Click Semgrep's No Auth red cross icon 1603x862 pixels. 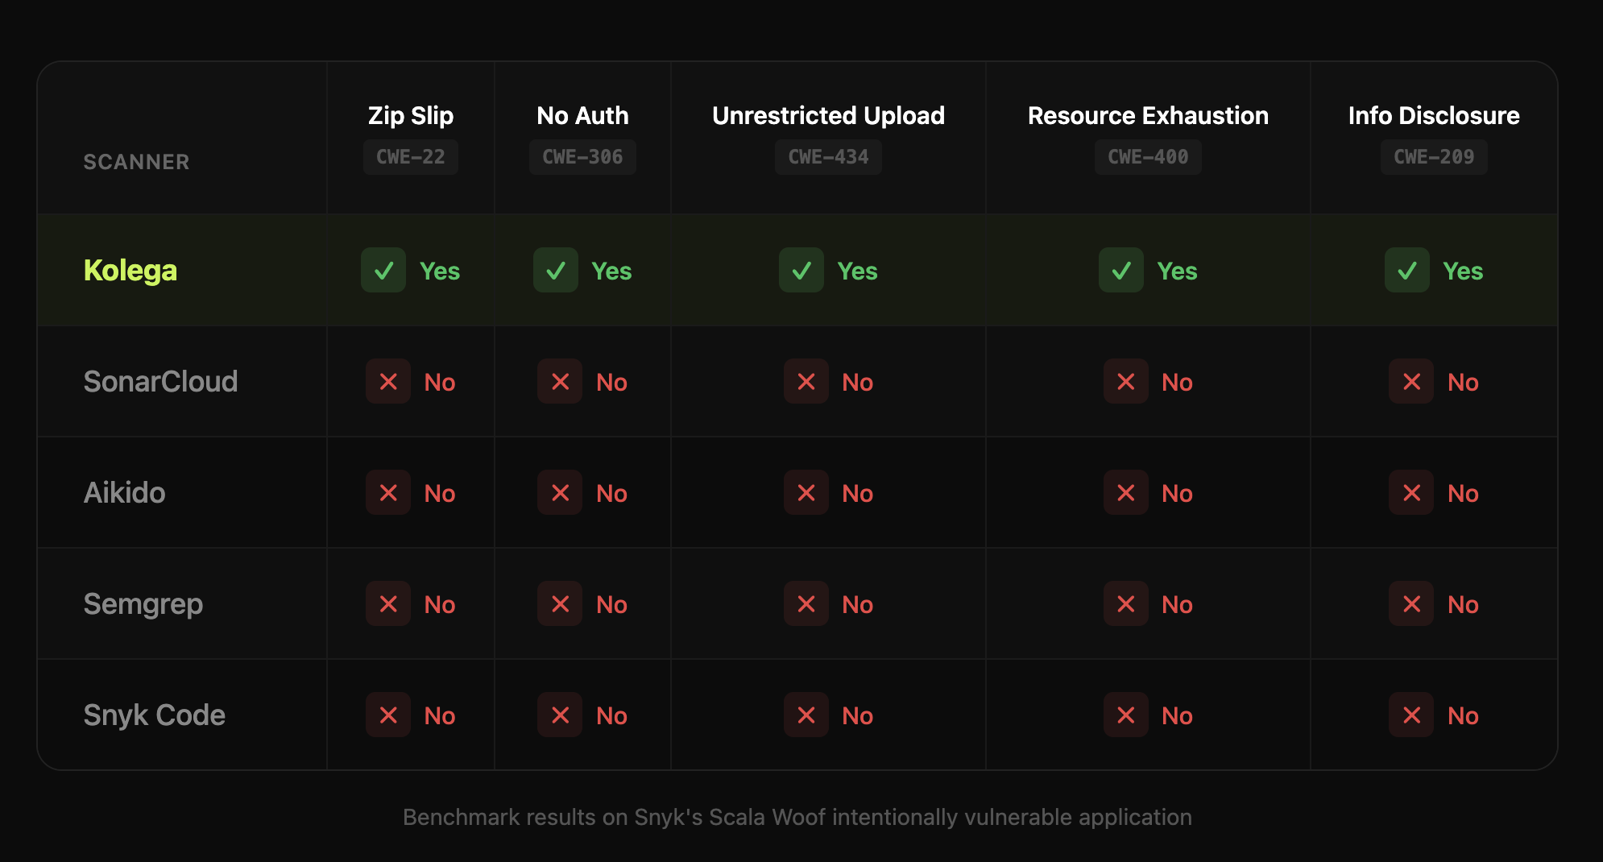(560, 603)
